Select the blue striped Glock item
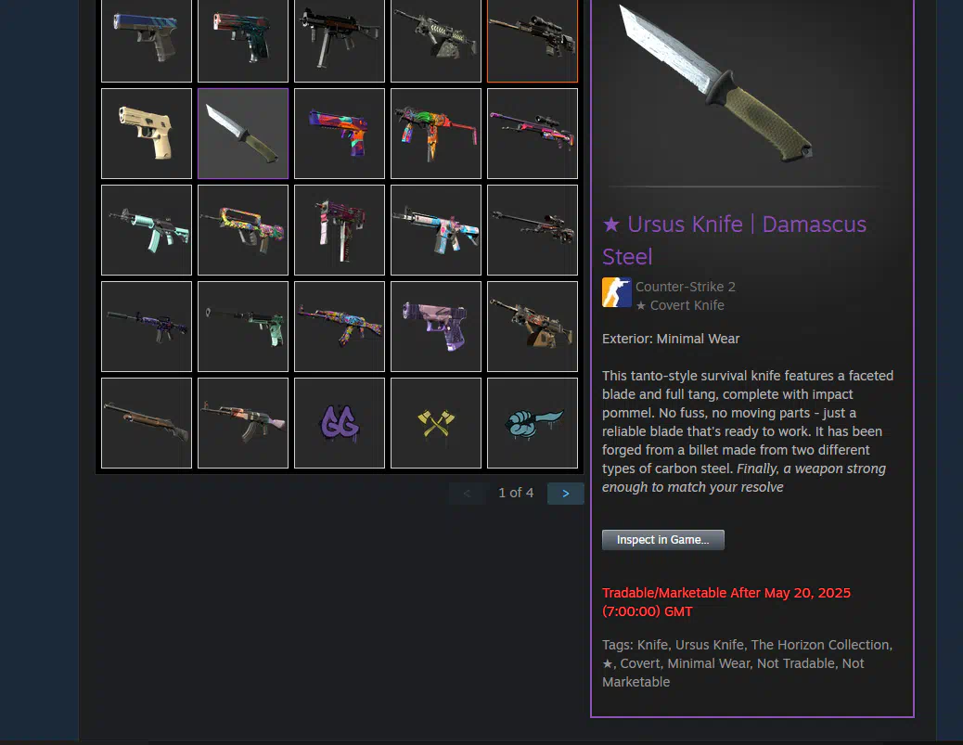 pos(147,41)
